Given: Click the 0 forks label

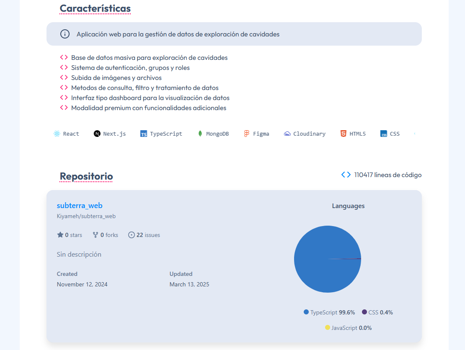Looking at the screenshot, I should 109,235.
